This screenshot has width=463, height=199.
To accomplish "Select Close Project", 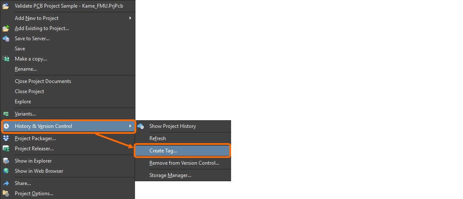I will 68,91.
